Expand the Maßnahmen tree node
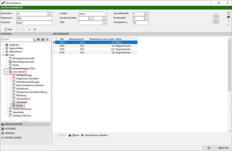232x151 pixels. (x=3, y=52)
